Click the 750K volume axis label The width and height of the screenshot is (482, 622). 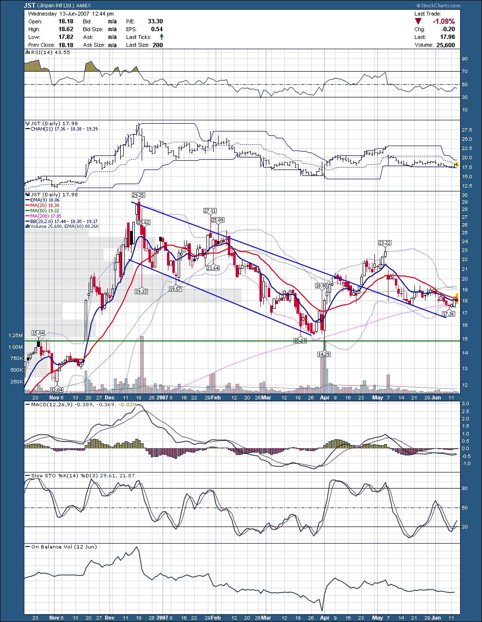coord(16,358)
